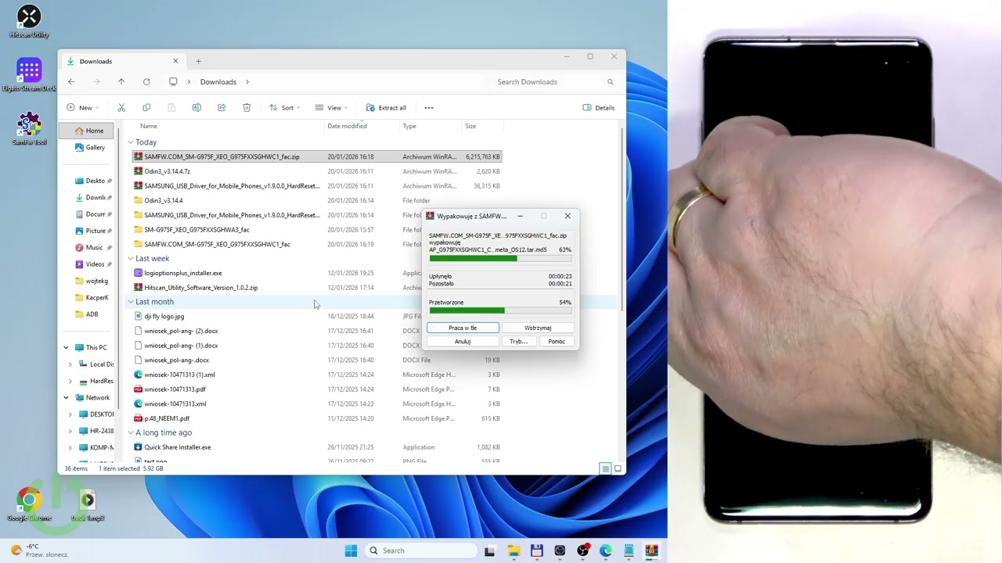Image resolution: width=1002 pixels, height=563 pixels.
Task: Click Extract all in the toolbar
Action: (386, 108)
